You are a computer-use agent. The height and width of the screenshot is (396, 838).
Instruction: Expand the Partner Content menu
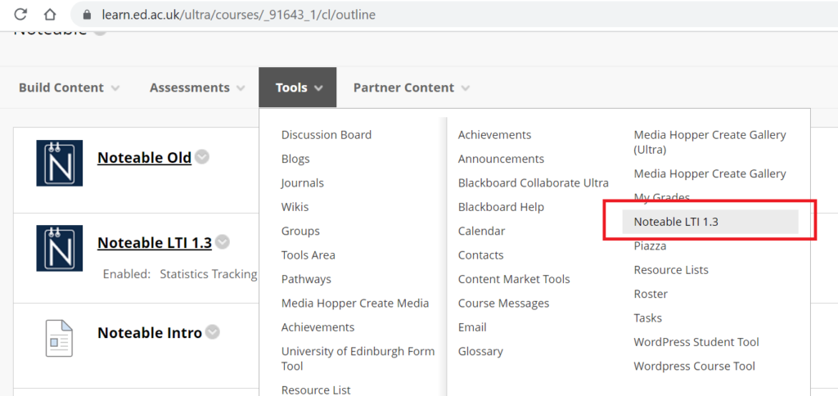pyautogui.click(x=412, y=88)
